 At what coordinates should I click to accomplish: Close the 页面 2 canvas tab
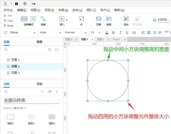click(x=92, y=40)
